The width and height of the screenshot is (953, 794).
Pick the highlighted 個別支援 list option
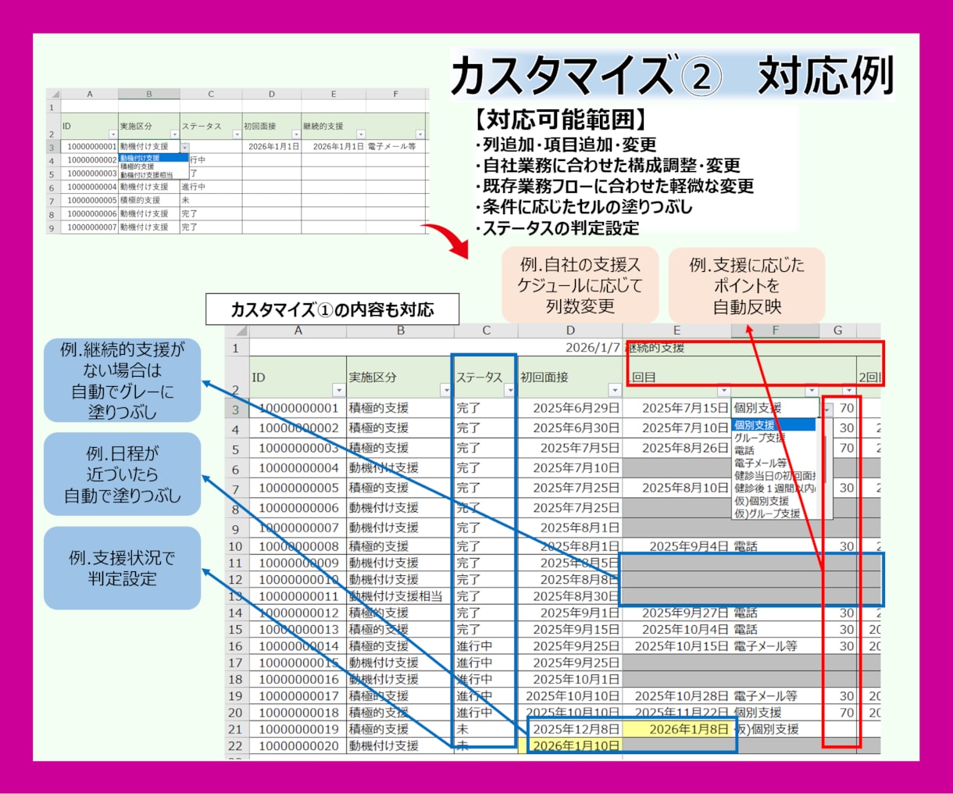tap(774, 425)
